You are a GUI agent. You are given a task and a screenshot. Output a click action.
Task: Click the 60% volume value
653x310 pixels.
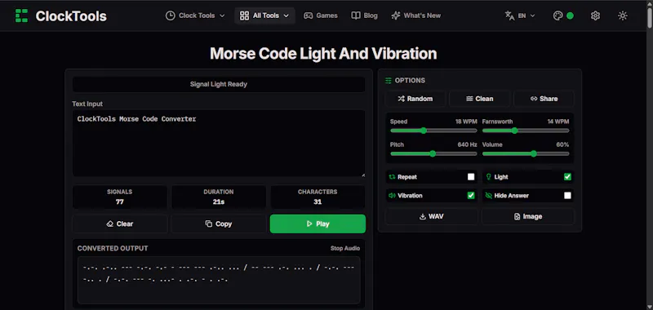(x=562, y=144)
